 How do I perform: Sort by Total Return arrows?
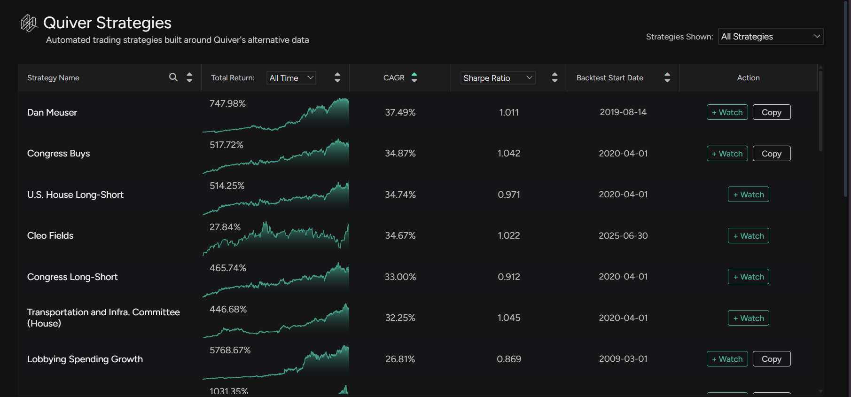click(337, 78)
